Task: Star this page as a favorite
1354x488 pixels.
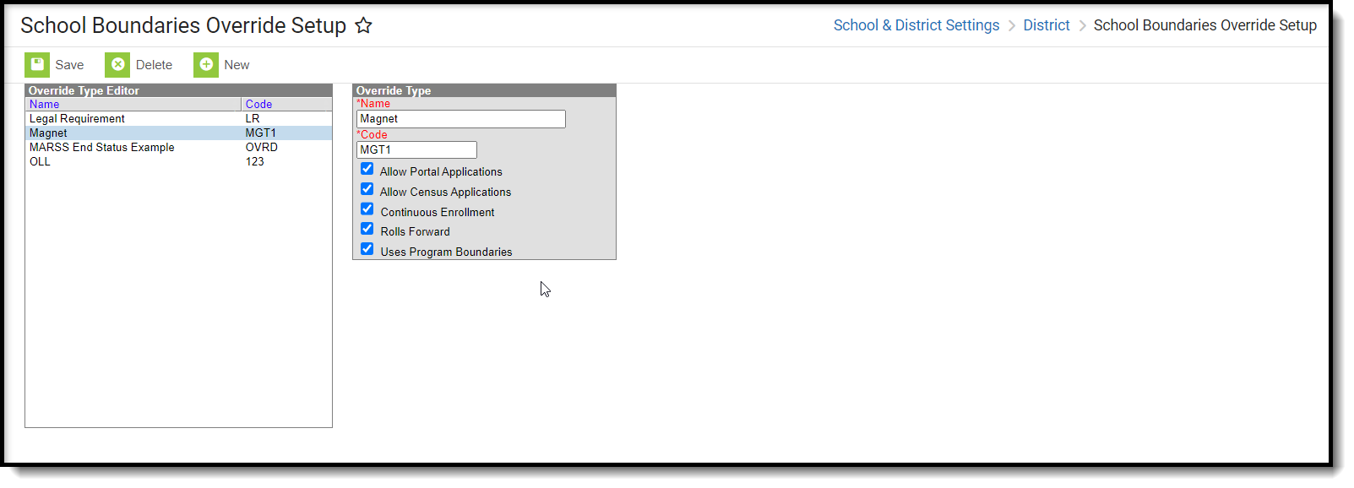Action: point(363,25)
